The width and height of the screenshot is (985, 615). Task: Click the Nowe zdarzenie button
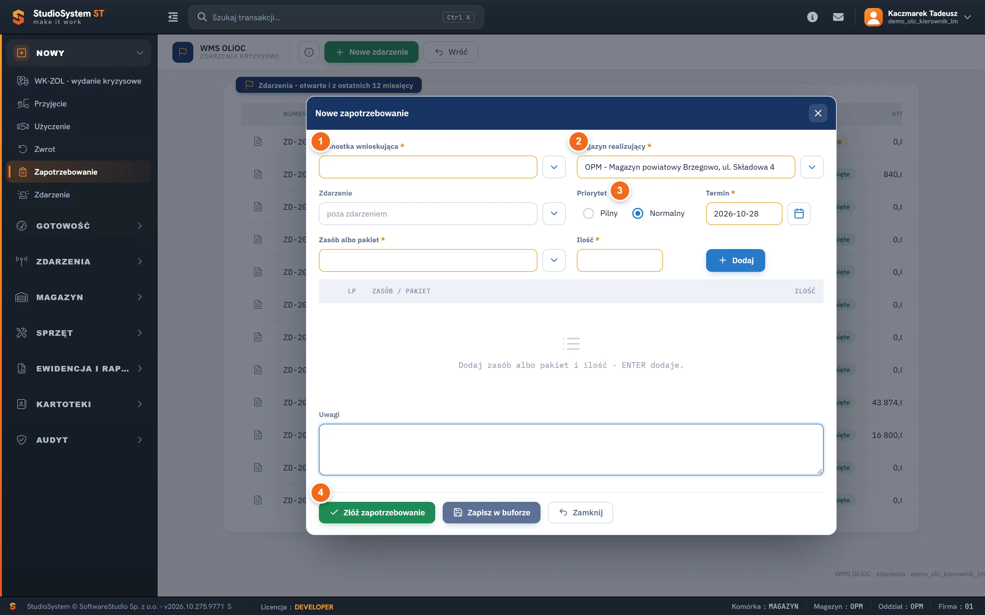click(371, 52)
